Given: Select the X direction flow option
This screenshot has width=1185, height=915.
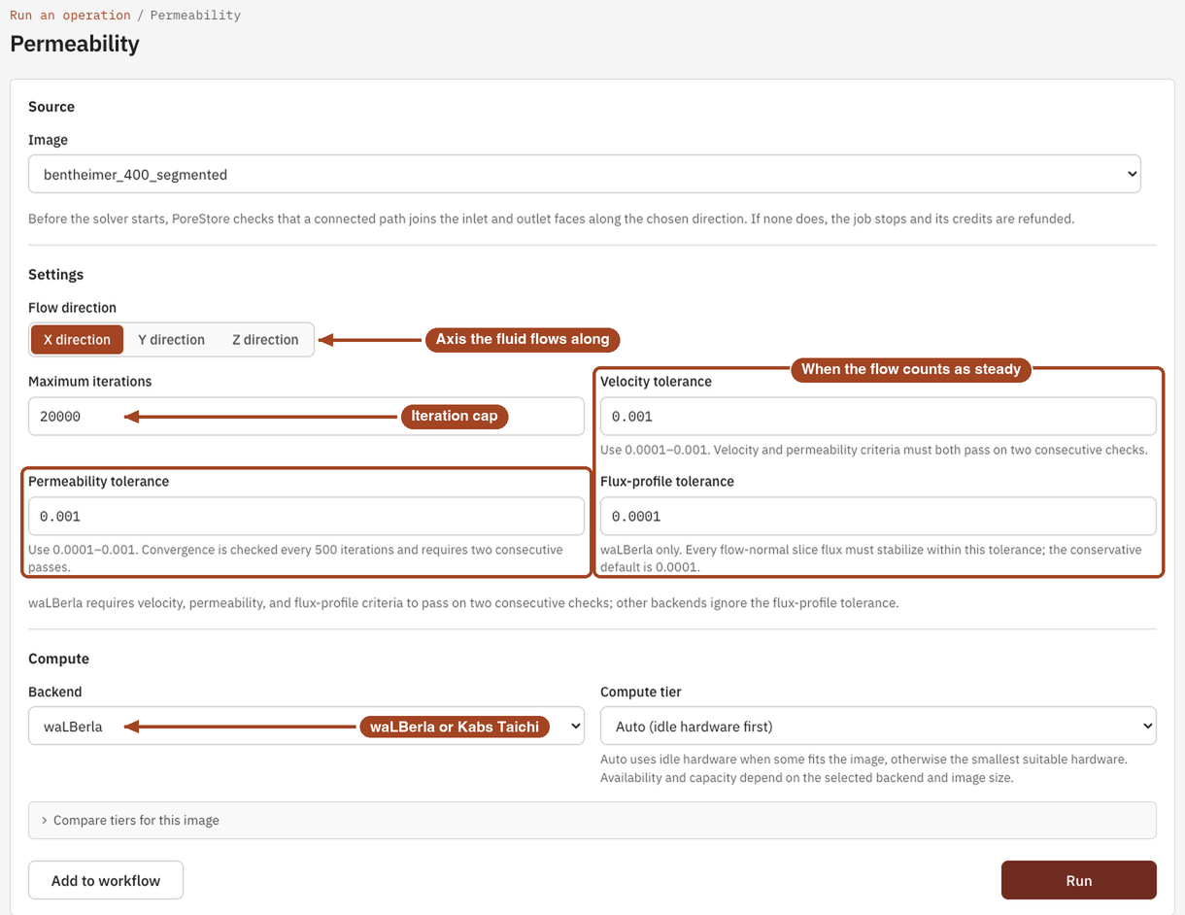Looking at the screenshot, I should click(77, 340).
